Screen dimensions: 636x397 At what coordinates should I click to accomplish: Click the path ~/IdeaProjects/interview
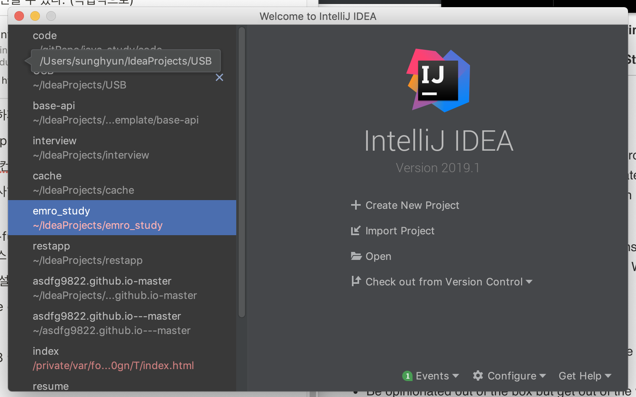(91, 155)
